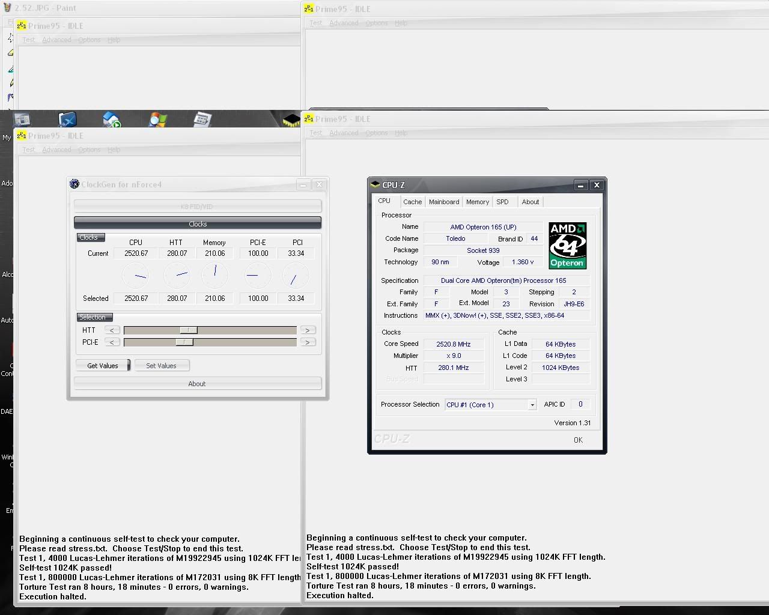The height and width of the screenshot is (615, 769).
Task: Select the house with green play arrow desktop icon
Action: [x=112, y=120]
